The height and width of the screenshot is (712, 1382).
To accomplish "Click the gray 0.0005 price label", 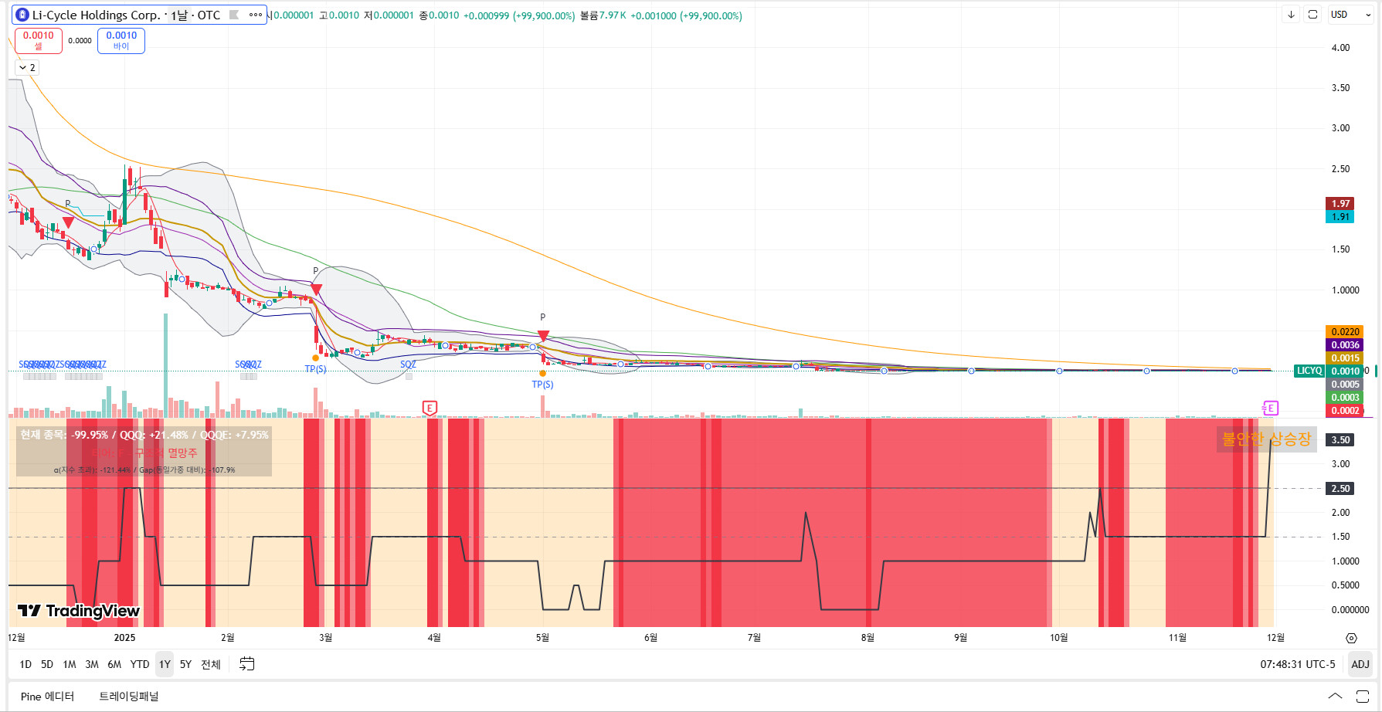I will (x=1345, y=385).
